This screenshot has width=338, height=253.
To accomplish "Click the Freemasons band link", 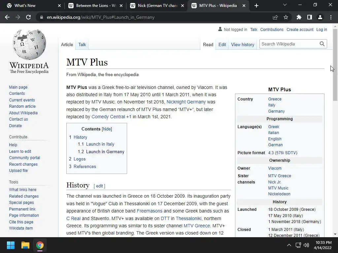I will coord(150,211).
